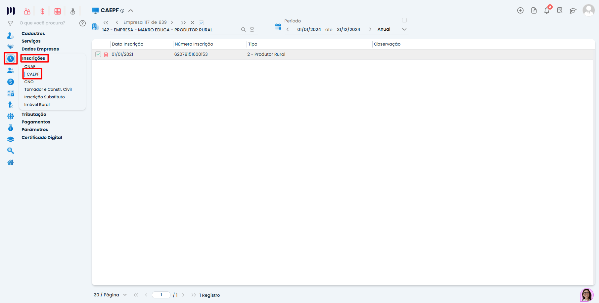Collapse the Inscrições menu
599x303 pixels.
click(34, 58)
